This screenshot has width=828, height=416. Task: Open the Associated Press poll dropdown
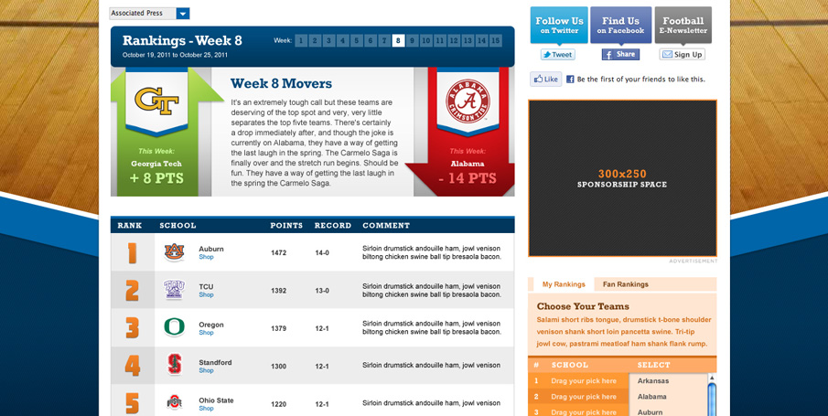pos(149,13)
